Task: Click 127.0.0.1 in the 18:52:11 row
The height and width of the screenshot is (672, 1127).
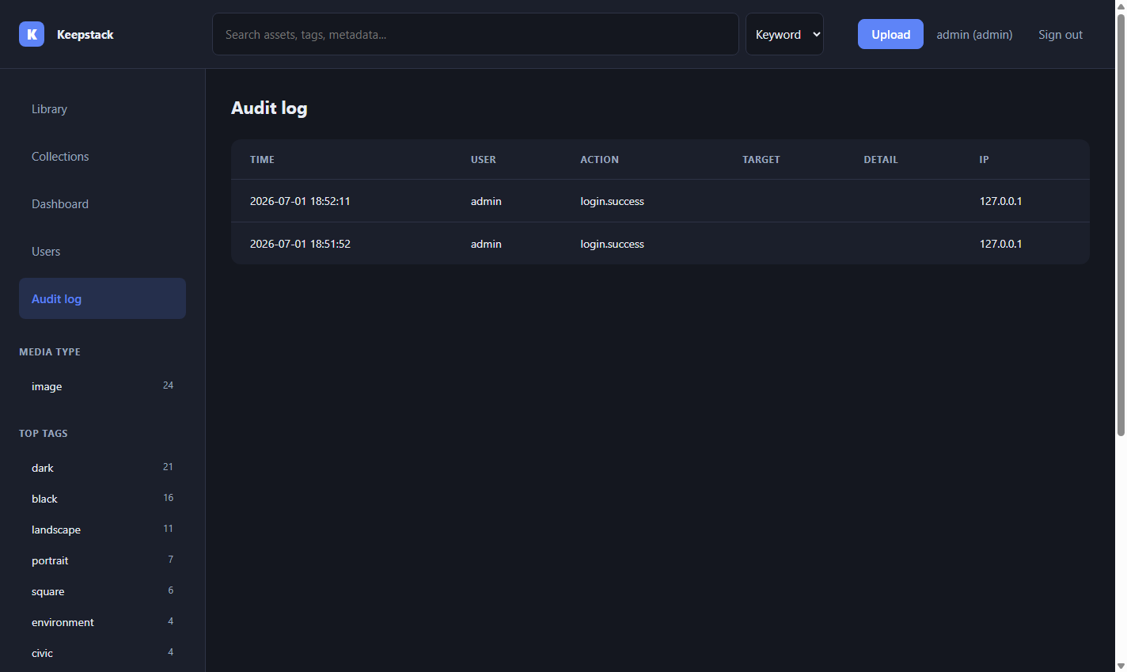Action: (1000, 201)
